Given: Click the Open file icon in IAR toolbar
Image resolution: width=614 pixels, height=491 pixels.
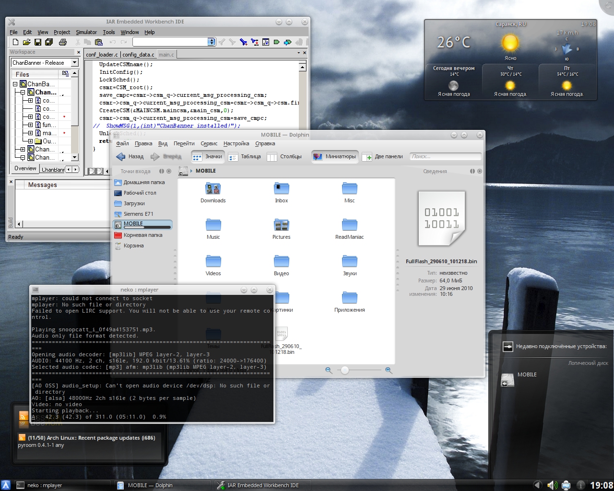Looking at the screenshot, I should [x=26, y=42].
